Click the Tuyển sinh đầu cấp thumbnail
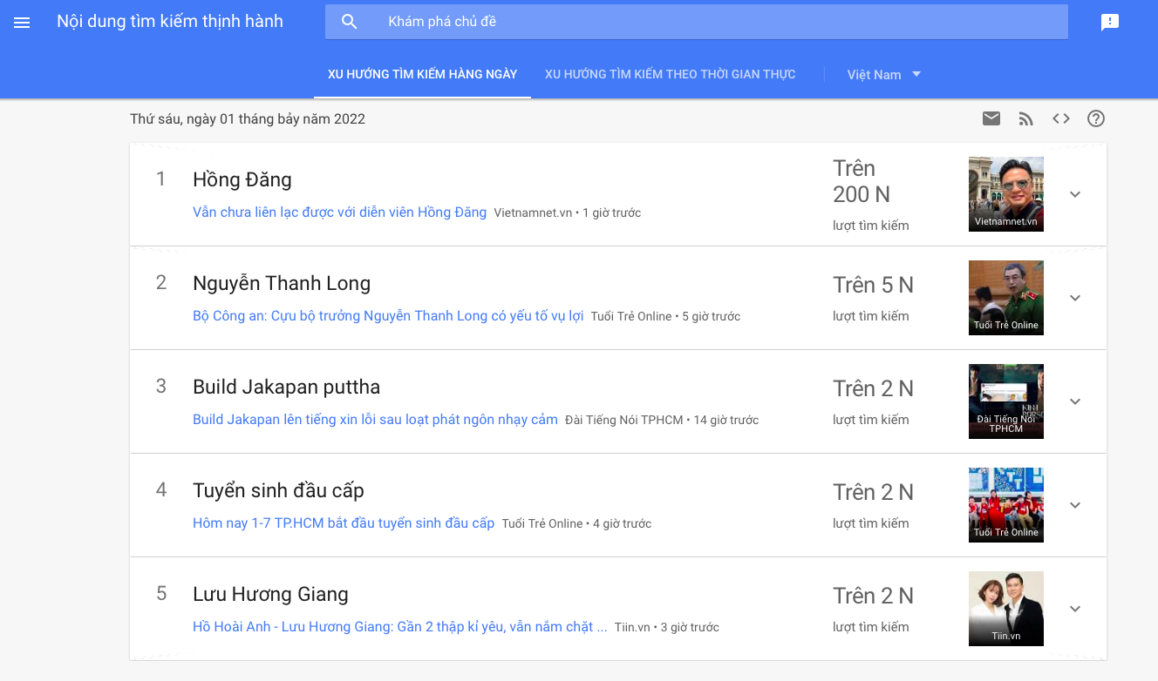Screen dimensions: 1158x681 (1006, 505)
